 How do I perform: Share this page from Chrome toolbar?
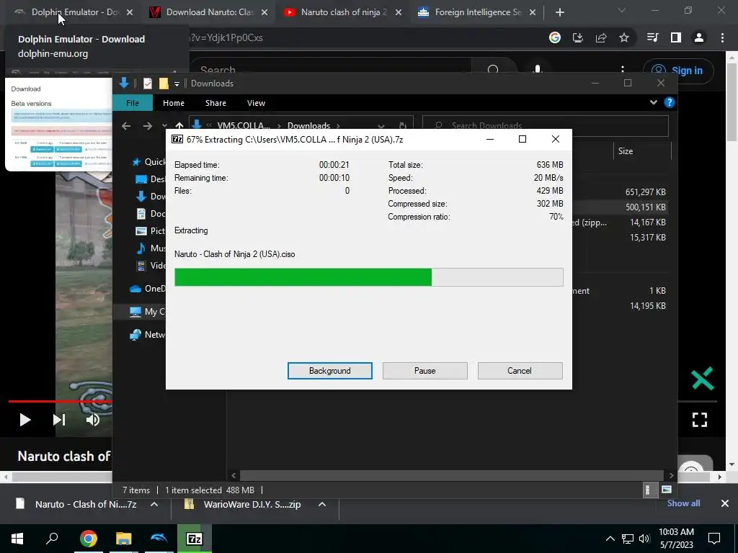[601, 37]
